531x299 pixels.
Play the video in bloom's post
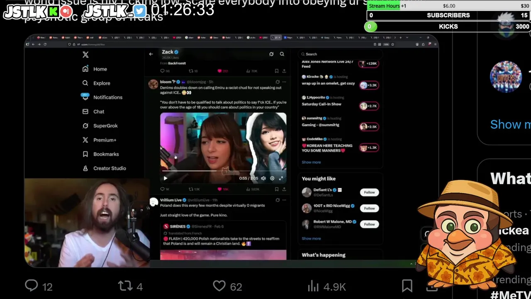[165, 178]
